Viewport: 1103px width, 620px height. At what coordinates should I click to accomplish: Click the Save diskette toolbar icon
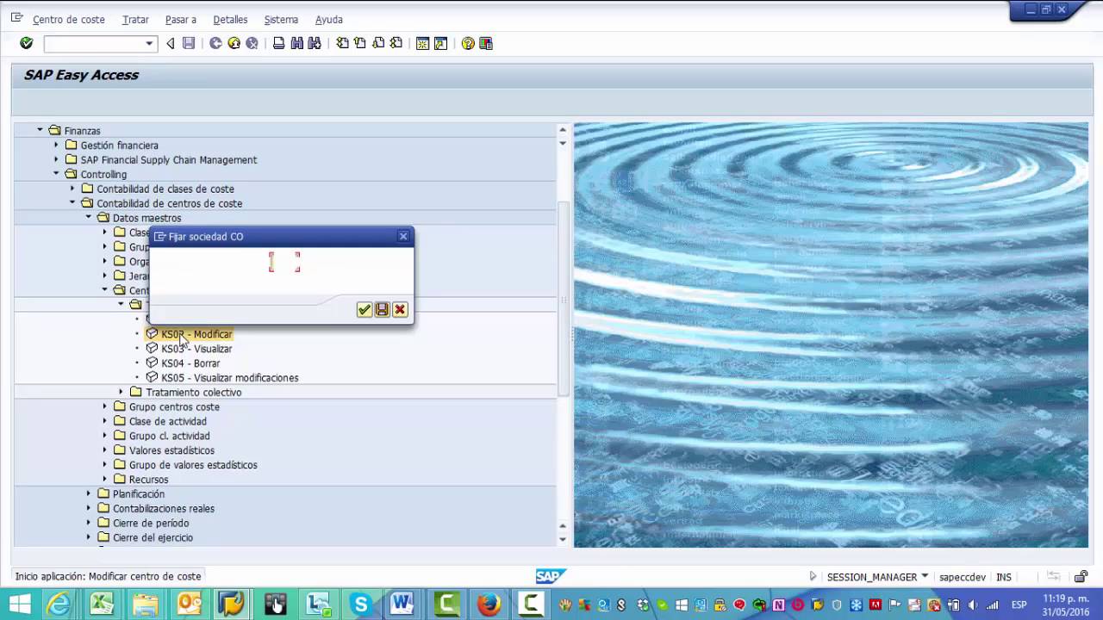(x=189, y=43)
